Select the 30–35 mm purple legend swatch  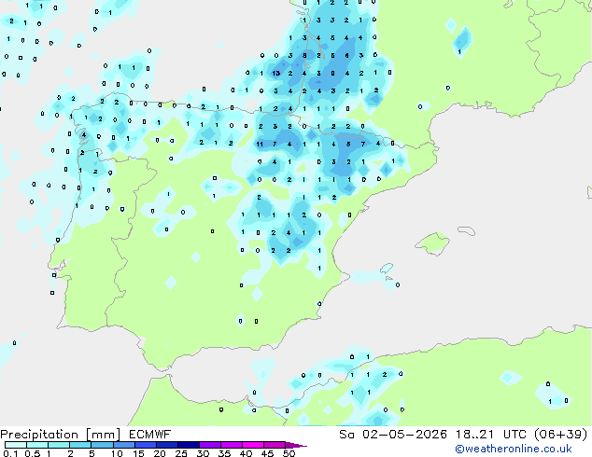[x=209, y=445]
